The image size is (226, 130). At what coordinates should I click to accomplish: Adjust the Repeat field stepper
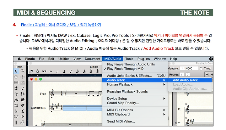pos(188,75)
